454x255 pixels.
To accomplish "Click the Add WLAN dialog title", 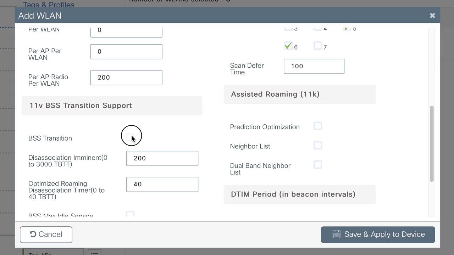I will click(40, 16).
